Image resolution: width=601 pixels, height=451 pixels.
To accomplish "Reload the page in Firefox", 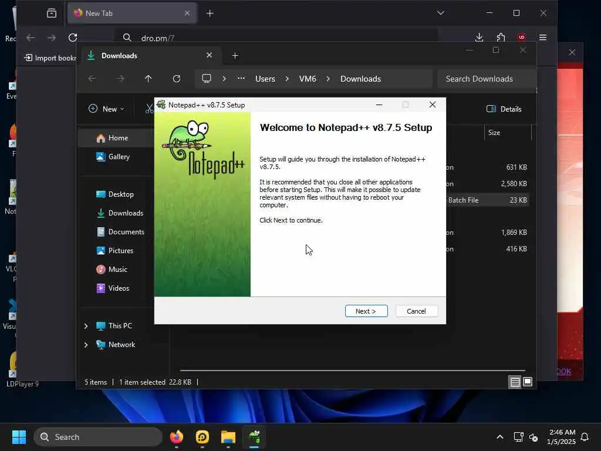I will click(x=73, y=38).
